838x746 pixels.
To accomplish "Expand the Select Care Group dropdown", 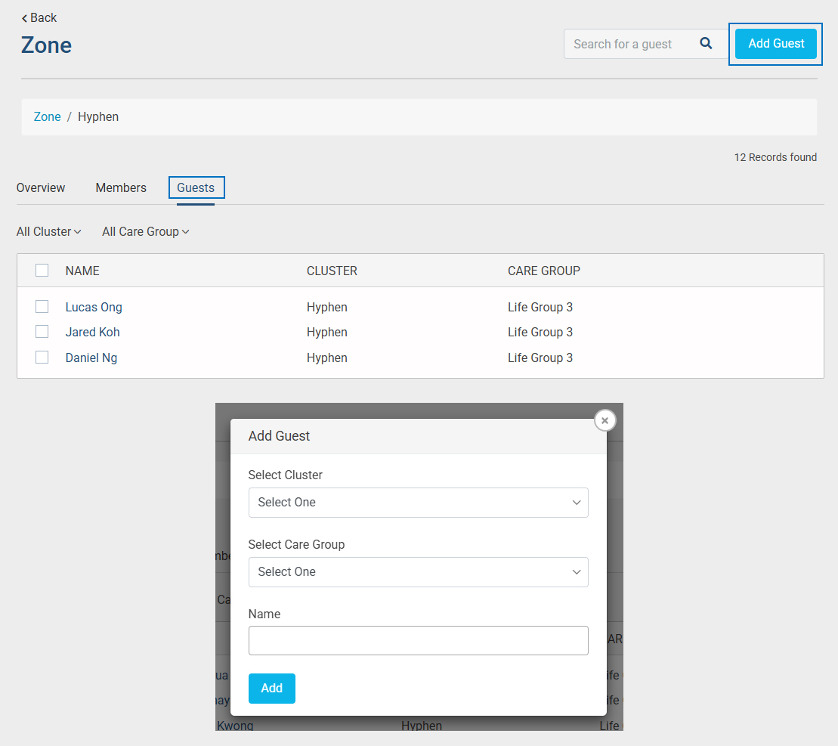I will pyautogui.click(x=418, y=572).
